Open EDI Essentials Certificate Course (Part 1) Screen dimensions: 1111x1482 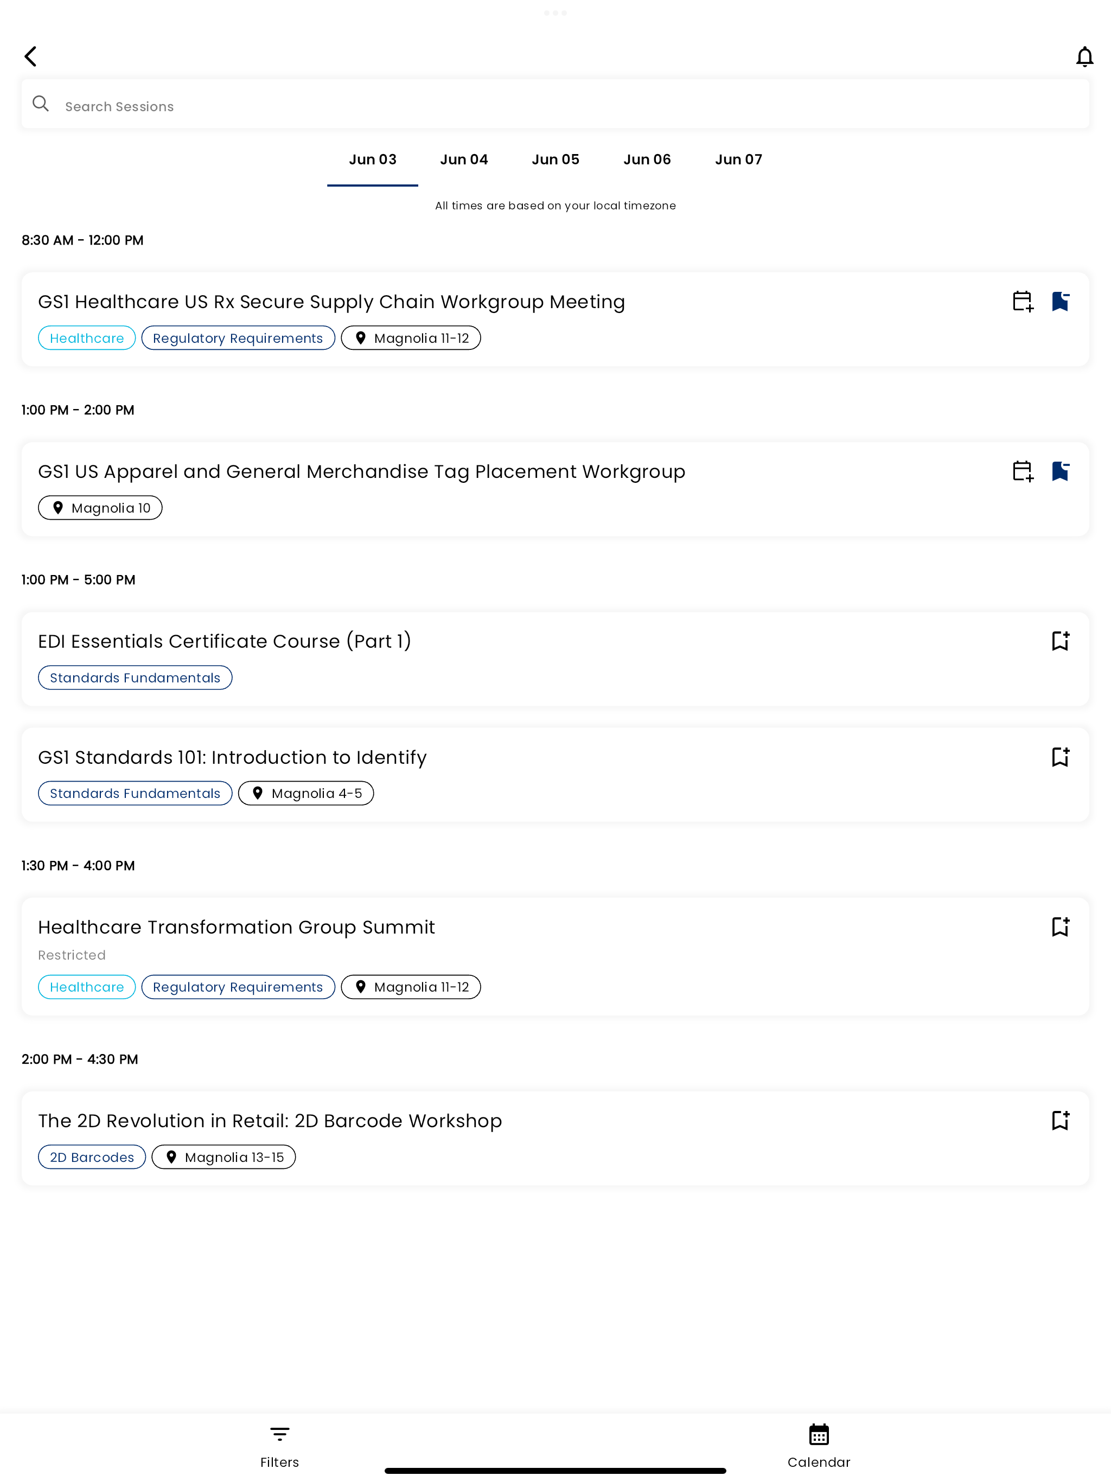click(555, 659)
